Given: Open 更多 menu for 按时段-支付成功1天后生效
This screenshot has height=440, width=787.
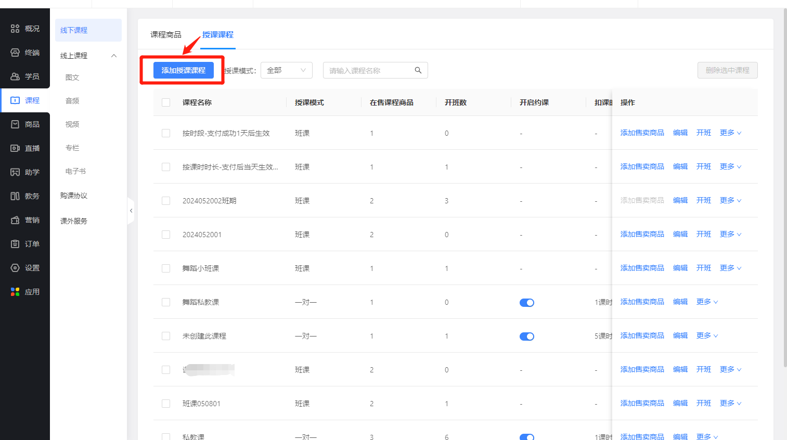Looking at the screenshot, I should [x=730, y=133].
